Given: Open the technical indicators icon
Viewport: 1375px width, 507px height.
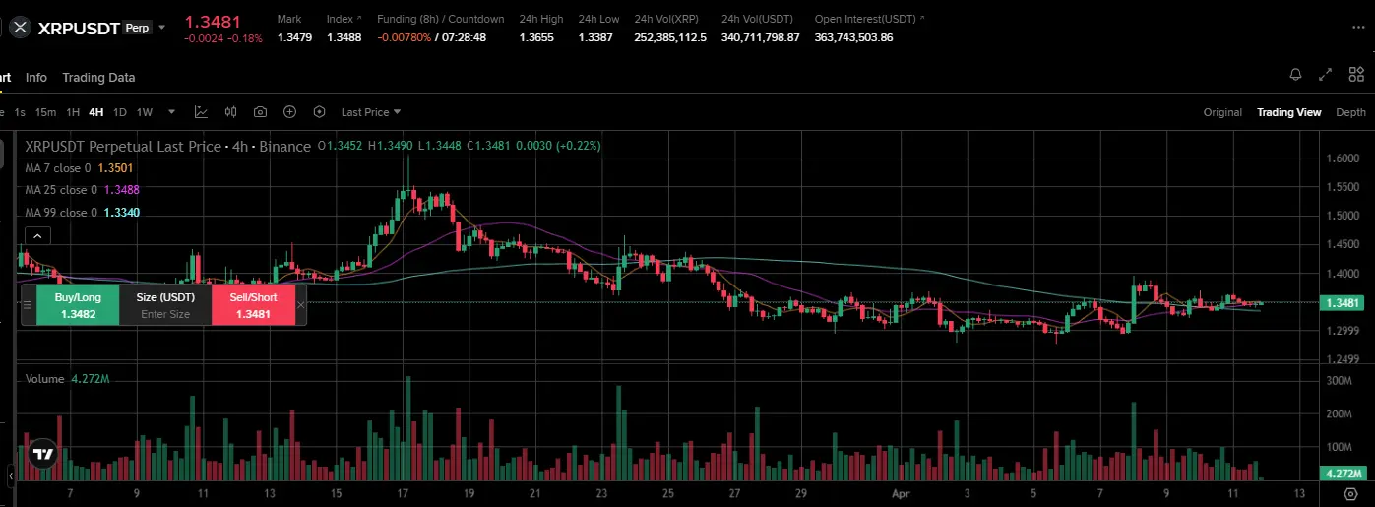Looking at the screenshot, I should [201, 112].
